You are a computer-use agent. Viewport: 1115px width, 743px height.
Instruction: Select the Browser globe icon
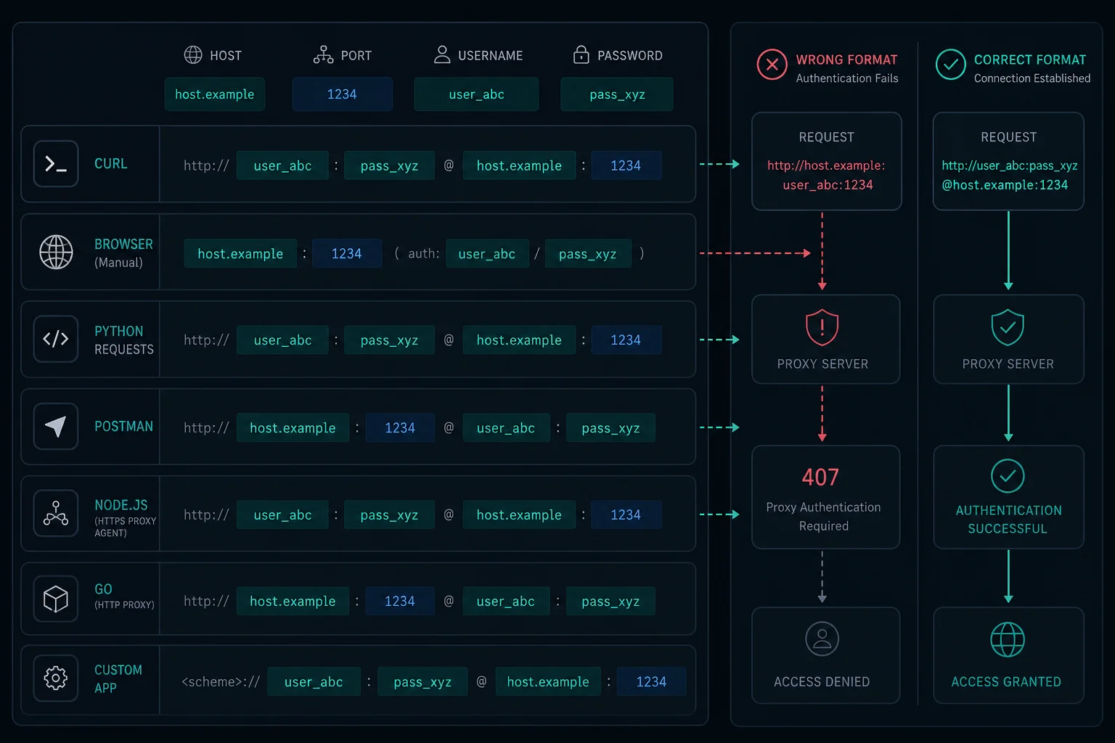point(56,252)
